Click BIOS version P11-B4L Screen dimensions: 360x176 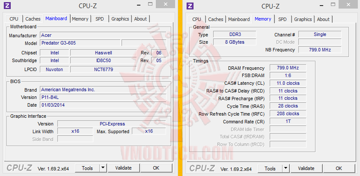tap(103, 97)
